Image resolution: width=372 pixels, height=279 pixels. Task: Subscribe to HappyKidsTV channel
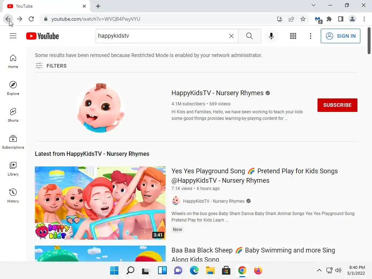point(337,105)
